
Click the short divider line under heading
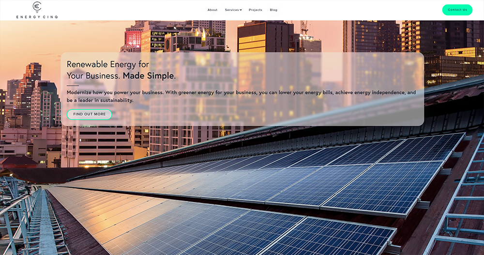click(73, 85)
